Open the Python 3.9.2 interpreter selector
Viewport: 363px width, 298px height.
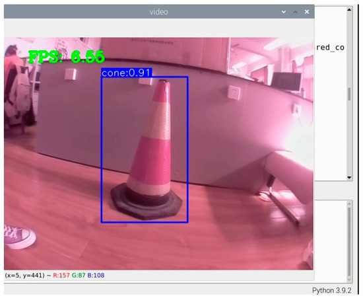point(331,290)
